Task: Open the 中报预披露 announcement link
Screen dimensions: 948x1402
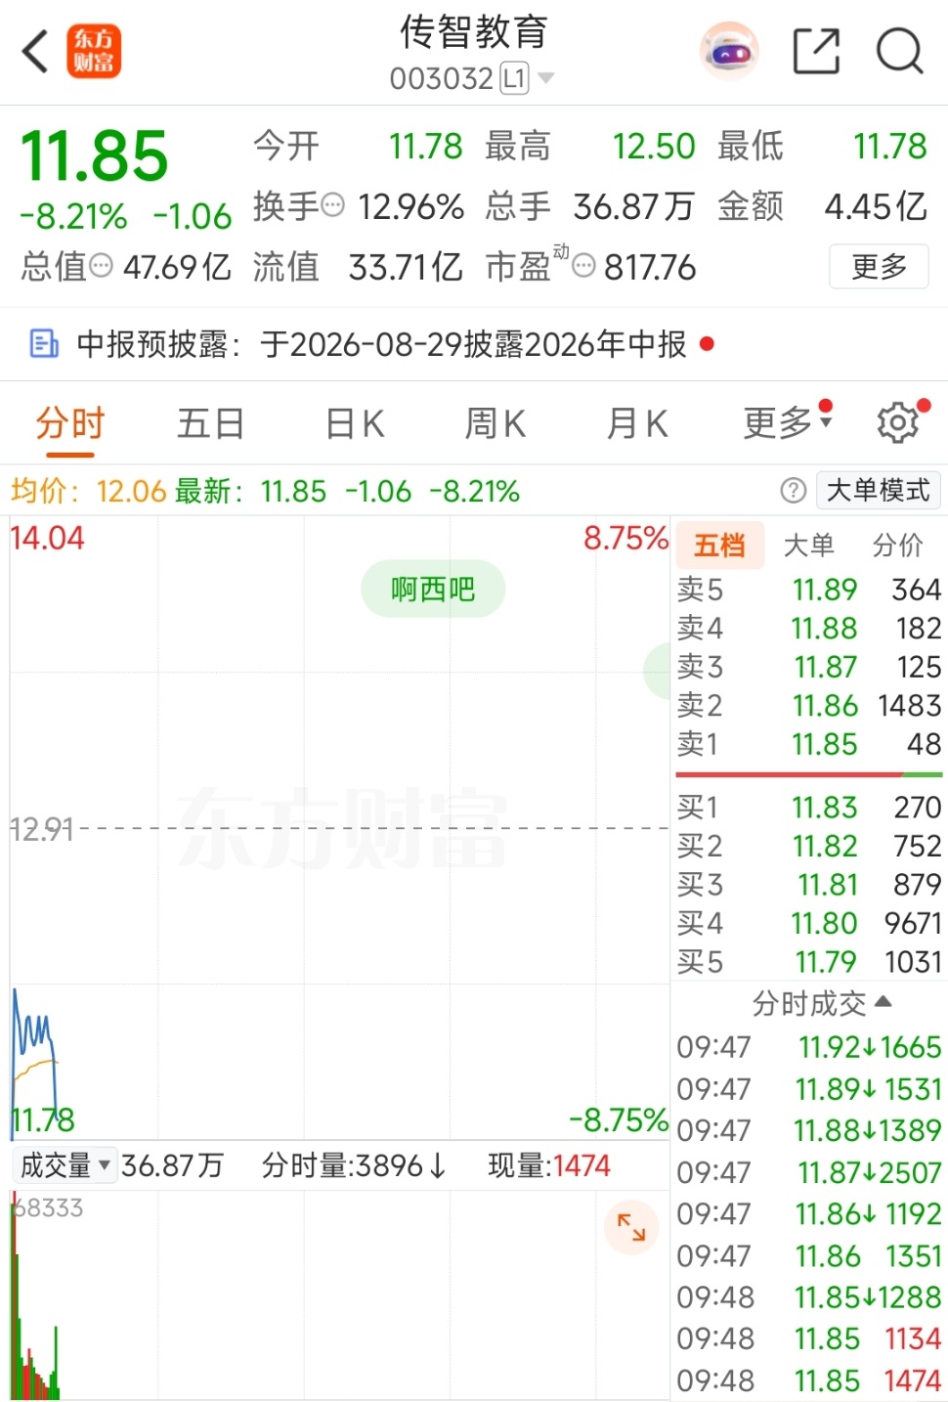Action: pyautogui.click(x=381, y=344)
